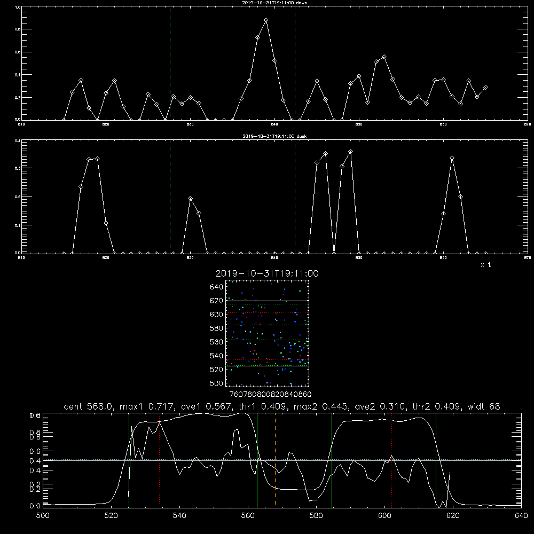Click the '560' label on bottom plot x-axis
This screenshot has width=534, height=534.
[x=248, y=516]
